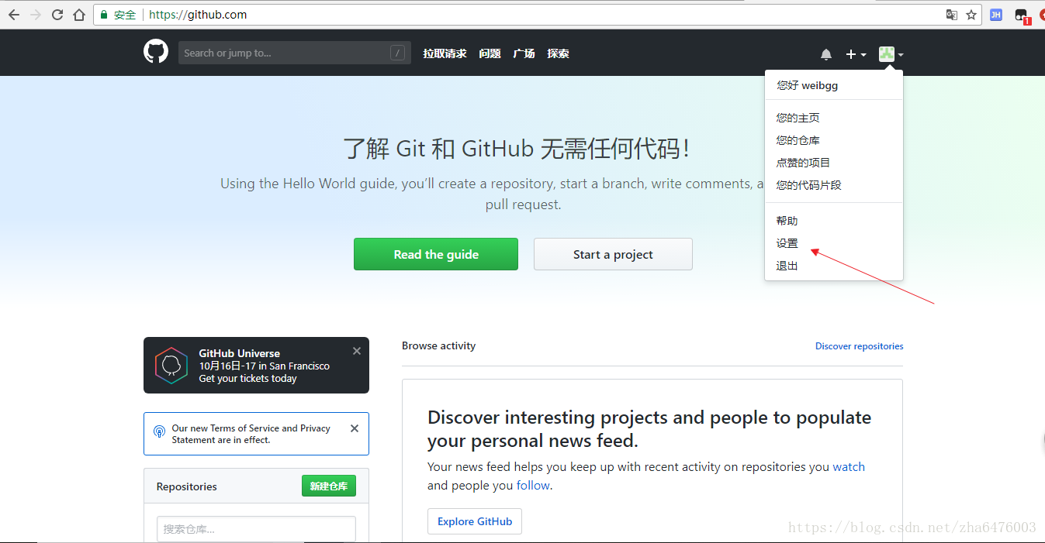Bookmark the page with star icon
This screenshot has width=1045, height=543.
[x=971, y=15]
